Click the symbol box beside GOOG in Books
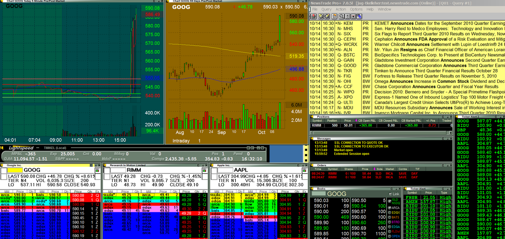 point(319,194)
